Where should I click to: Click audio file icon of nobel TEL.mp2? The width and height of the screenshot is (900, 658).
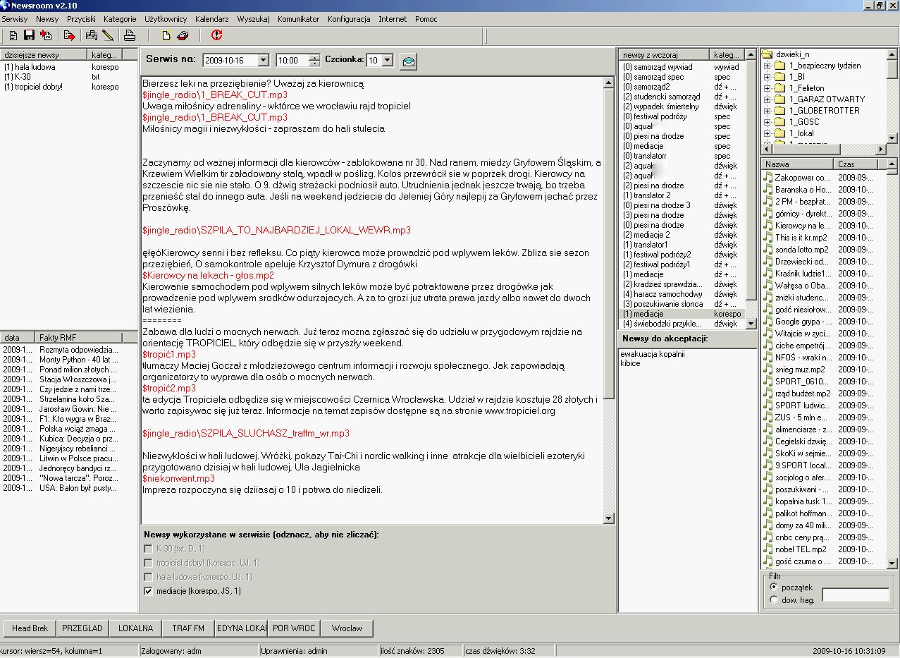tap(769, 549)
